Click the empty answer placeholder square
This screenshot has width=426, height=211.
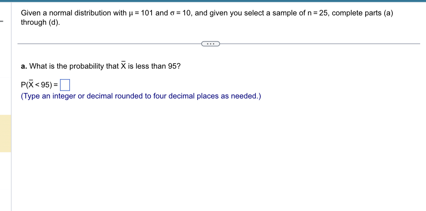point(65,84)
